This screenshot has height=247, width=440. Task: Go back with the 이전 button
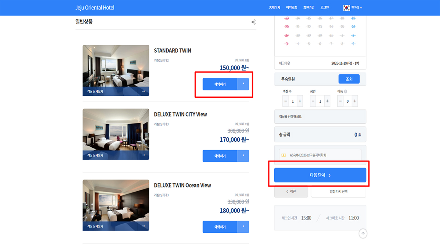[x=291, y=191]
